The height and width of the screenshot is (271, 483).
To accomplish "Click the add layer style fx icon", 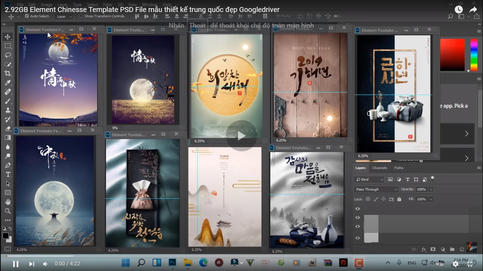I will click(424, 249).
